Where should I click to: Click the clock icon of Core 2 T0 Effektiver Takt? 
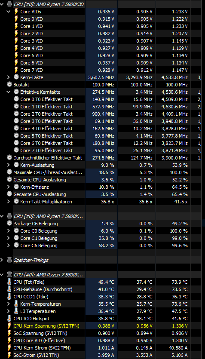(x=16, y=114)
